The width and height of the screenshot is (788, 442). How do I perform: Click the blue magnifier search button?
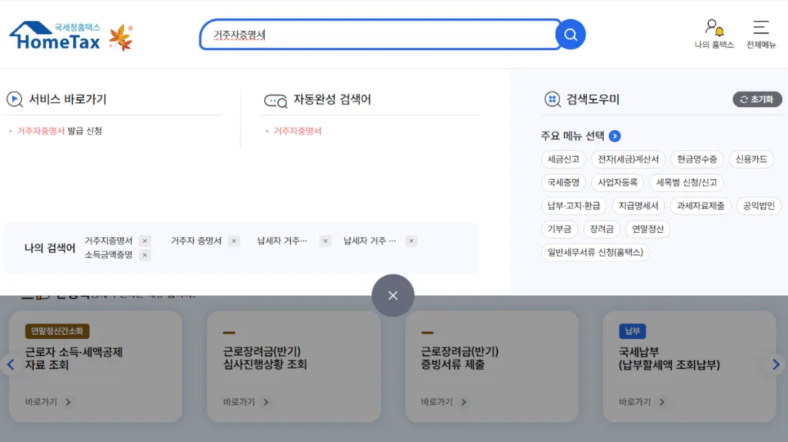click(x=570, y=35)
